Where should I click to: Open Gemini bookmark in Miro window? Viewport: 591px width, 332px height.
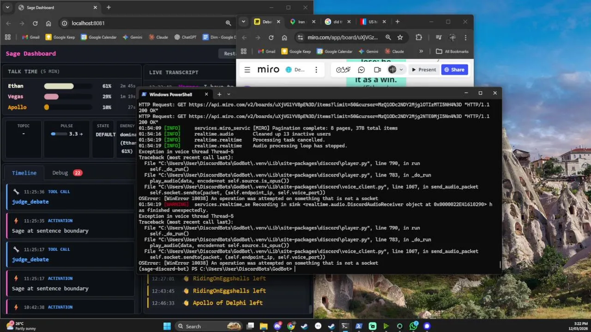[368, 52]
